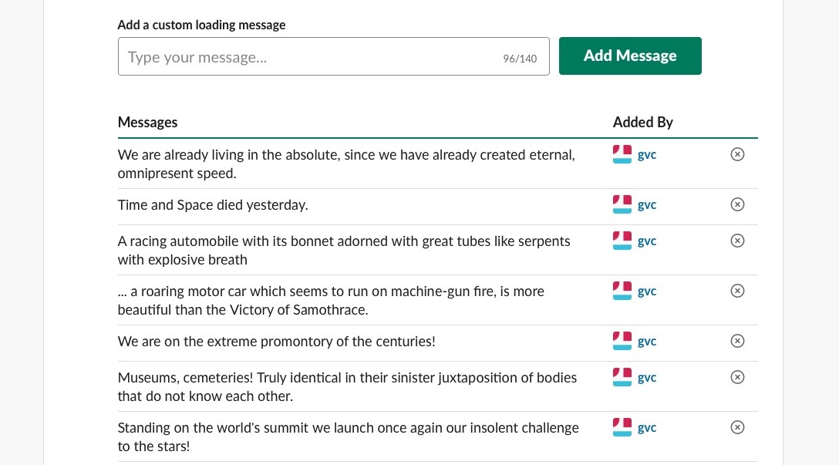This screenshot has width=839, height=465.
Task: Remove 'extreme promontory of the centuries' message
Action: coord(737,341)
